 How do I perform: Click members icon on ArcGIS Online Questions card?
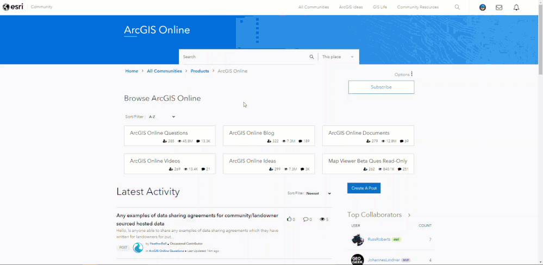tap(165, 141)
